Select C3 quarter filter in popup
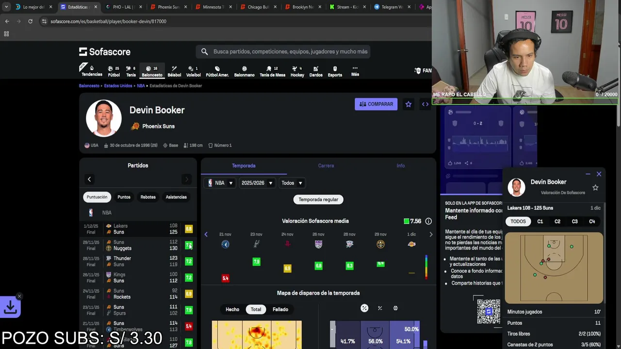The height and width of the screenshot is (349, 621). [x=575, y=222]
